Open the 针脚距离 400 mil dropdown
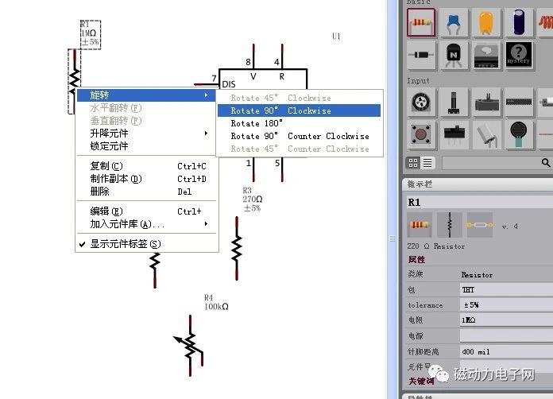553x399 pixels. [506, 352]
